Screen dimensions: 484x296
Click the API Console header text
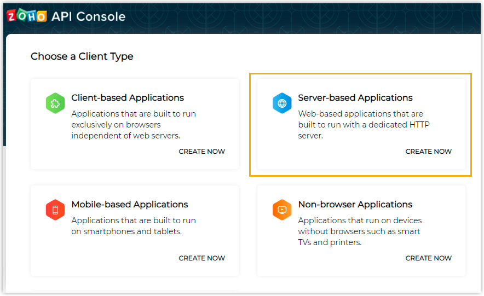pyautogui.click(x=89, y=16)
